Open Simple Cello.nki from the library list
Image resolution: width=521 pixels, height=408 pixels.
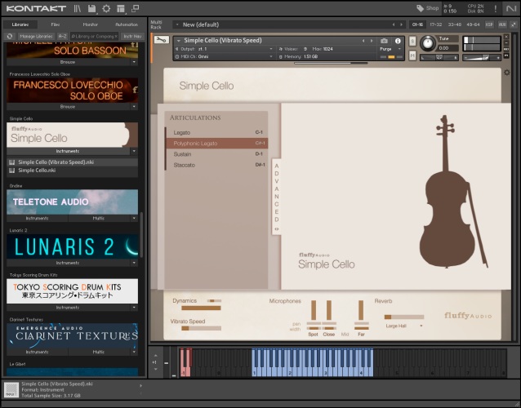pyautogui.click(x=37, y=170)
